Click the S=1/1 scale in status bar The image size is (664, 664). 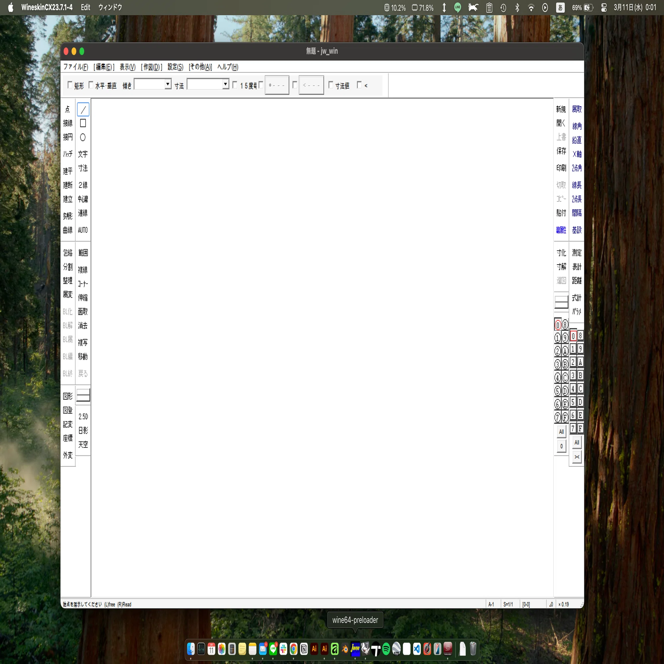pos(508,604)
